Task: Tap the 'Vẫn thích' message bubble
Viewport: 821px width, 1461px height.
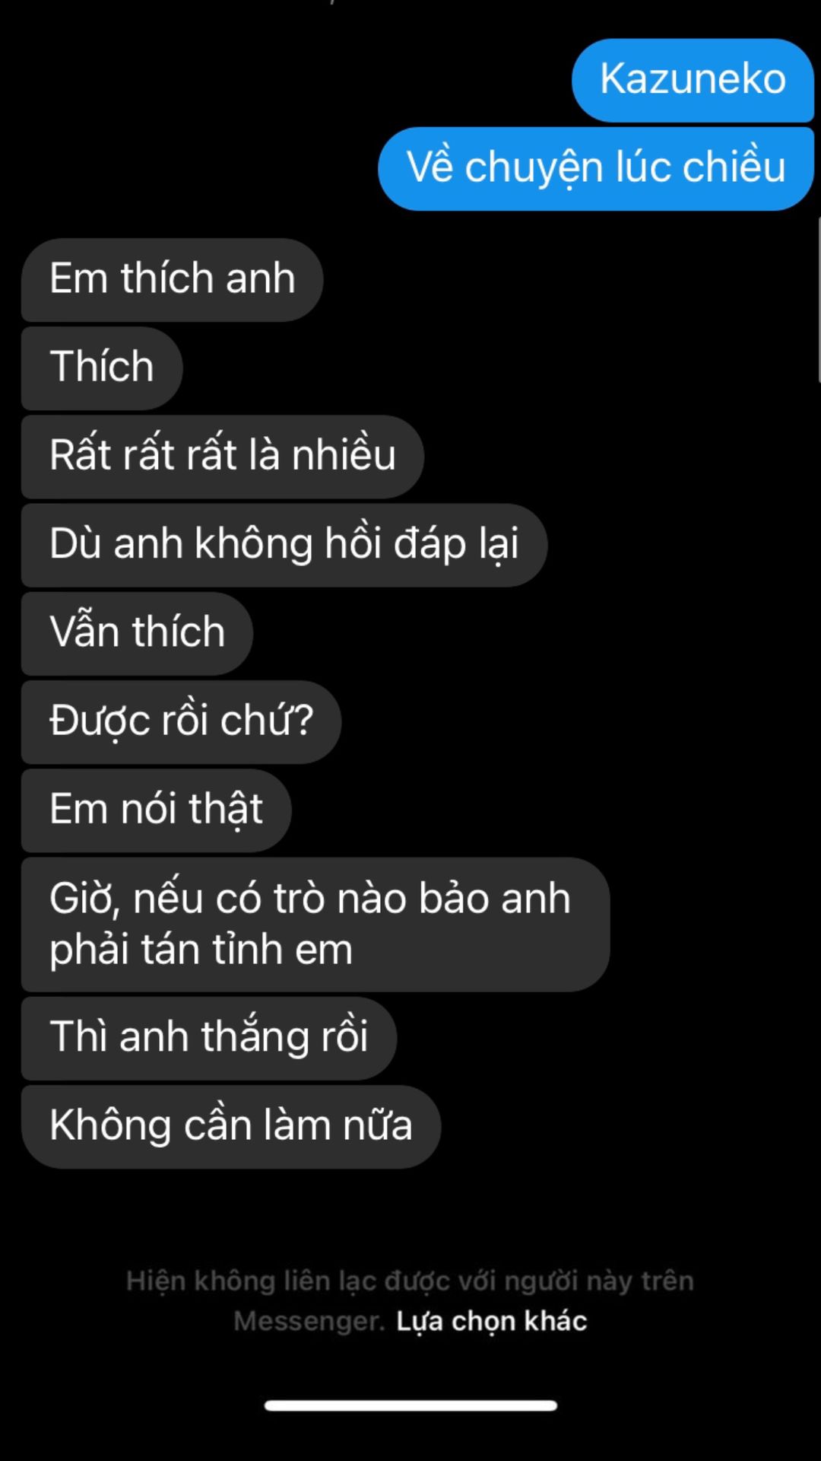Action: (137, 633)
